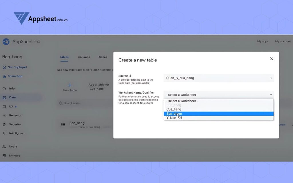Open the Info section in sidebar
Screen dimensions: 293x183
pos(11,89)
